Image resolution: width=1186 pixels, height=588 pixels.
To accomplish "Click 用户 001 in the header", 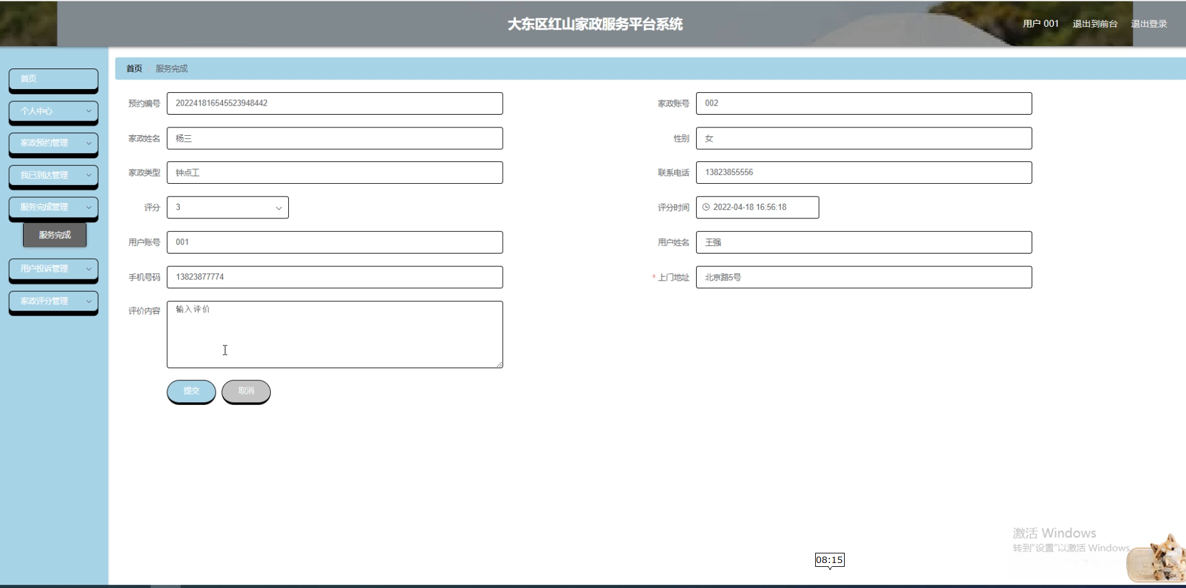I will coord(1041,24).
